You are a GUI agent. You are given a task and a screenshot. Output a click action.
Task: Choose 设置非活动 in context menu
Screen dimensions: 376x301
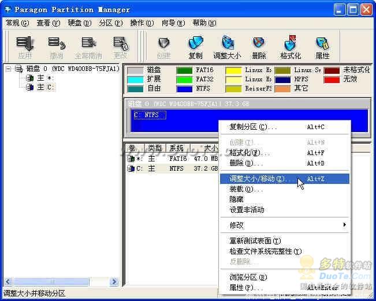click(x=285, y=210)
